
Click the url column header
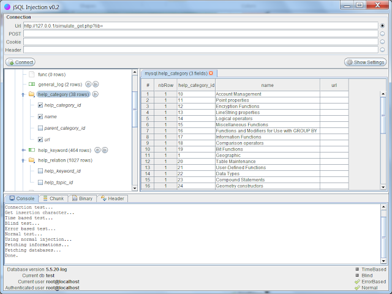coord(334,85)
